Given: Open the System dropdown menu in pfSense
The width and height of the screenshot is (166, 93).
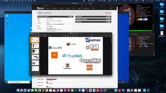Looking at the screenshot, I should click(x=48, y=8).
